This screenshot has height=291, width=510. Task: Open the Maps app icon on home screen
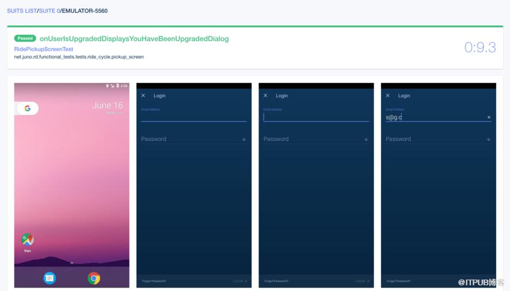(28, 240)
